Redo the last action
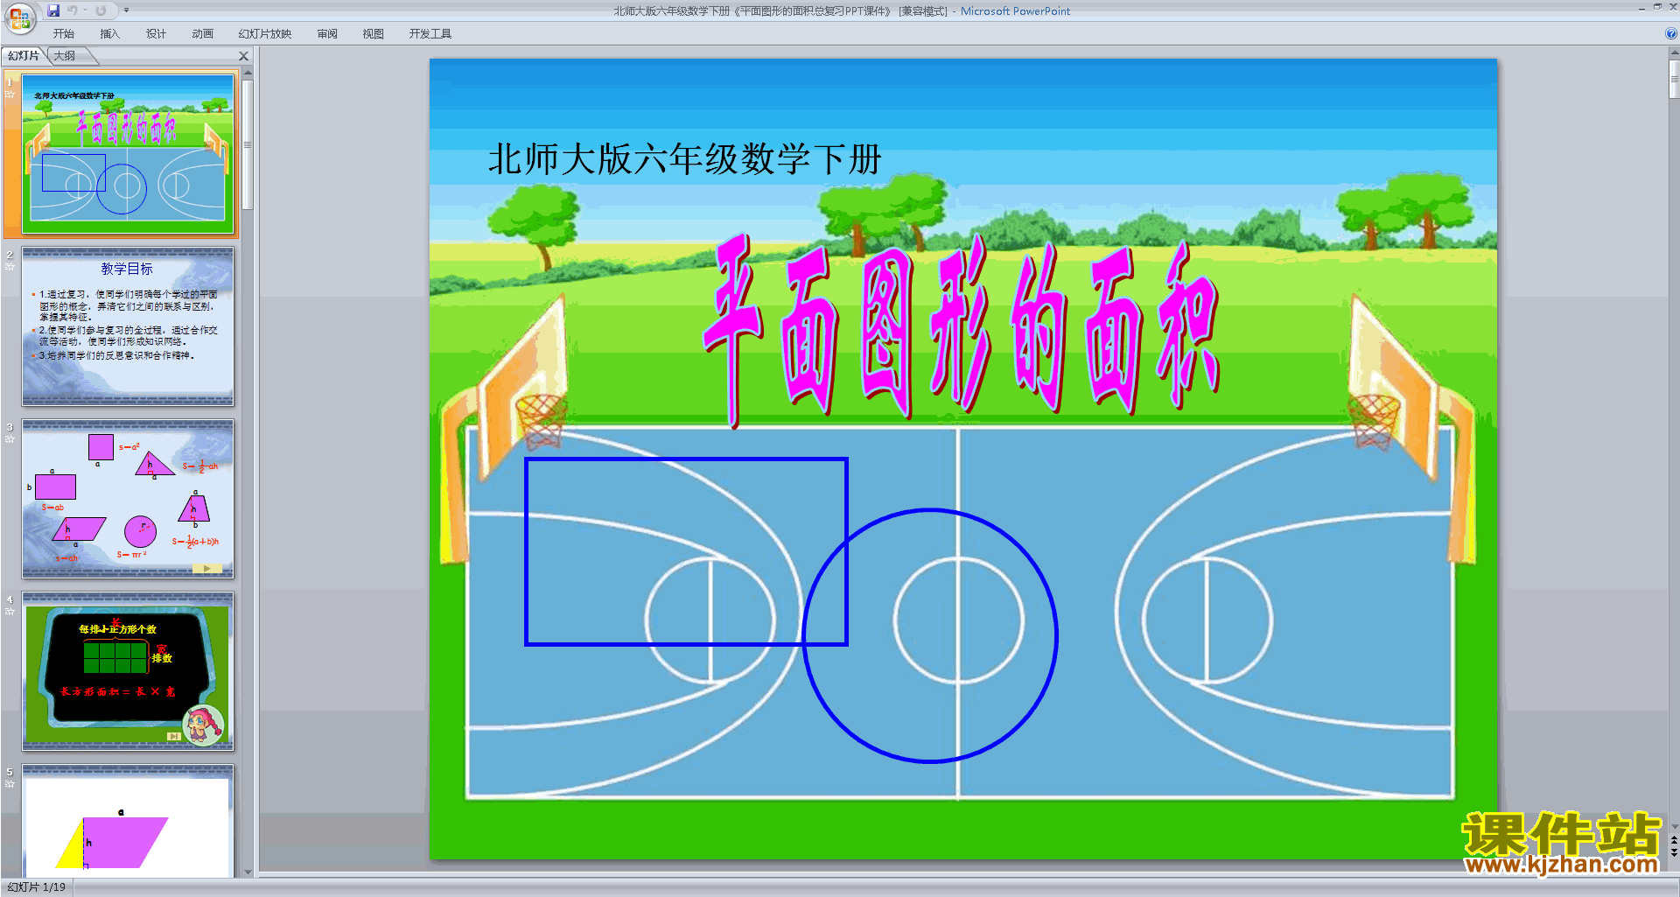Image resolution: width=1680 pixels, height=897 pixels. pos(101,11)
